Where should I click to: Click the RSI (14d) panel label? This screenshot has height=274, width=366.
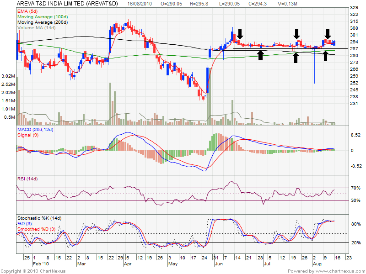(28, 179)
